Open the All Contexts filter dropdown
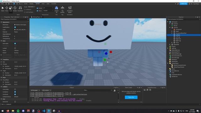 46,90
